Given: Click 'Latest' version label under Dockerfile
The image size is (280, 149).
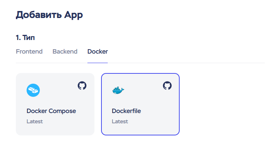Looking at the screenshot, I should tap(120, 121).
